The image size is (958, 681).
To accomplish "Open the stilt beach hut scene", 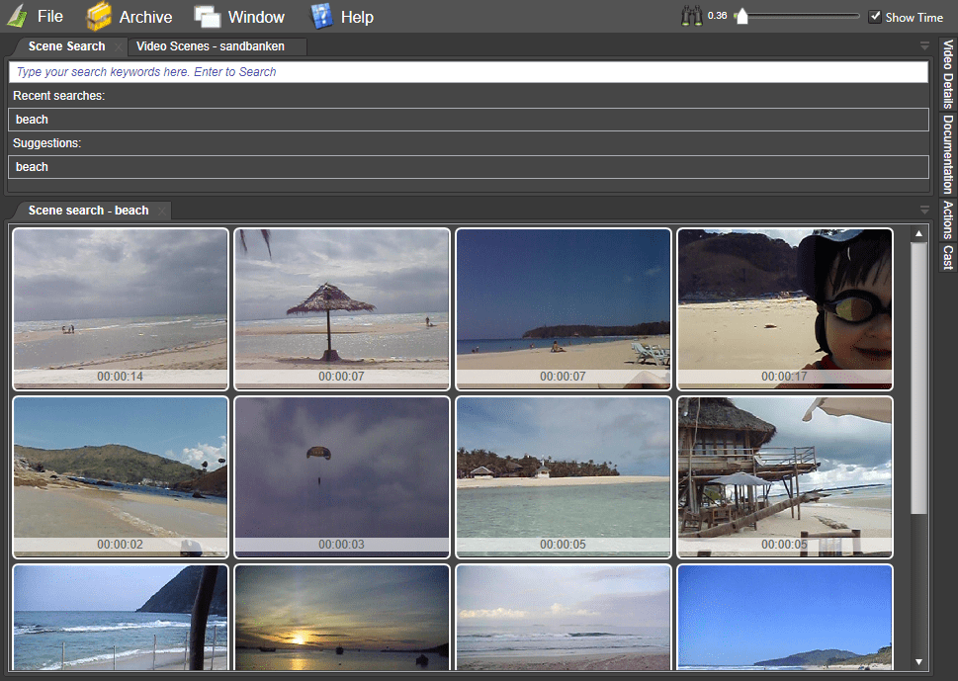I will (x=785, y=477).
